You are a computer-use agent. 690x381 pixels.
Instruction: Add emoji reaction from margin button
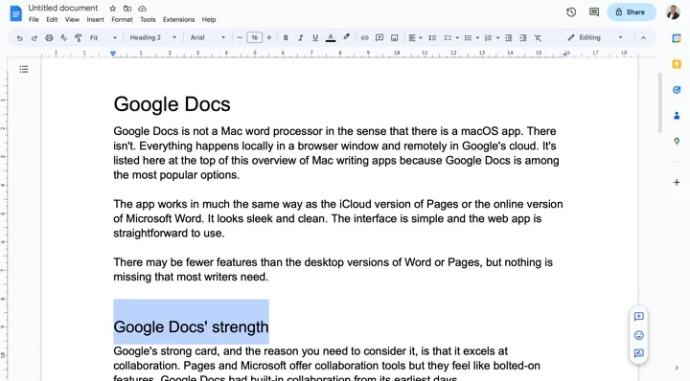click(x=639, y=335)
